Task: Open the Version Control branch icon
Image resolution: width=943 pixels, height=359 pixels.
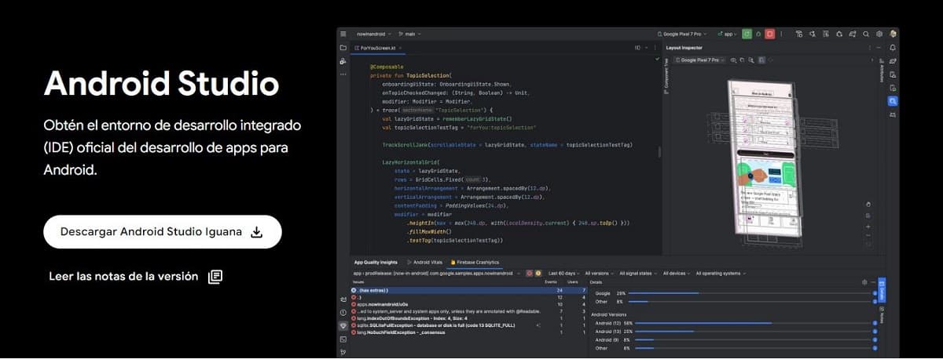Action: click(x=343, y=352)
